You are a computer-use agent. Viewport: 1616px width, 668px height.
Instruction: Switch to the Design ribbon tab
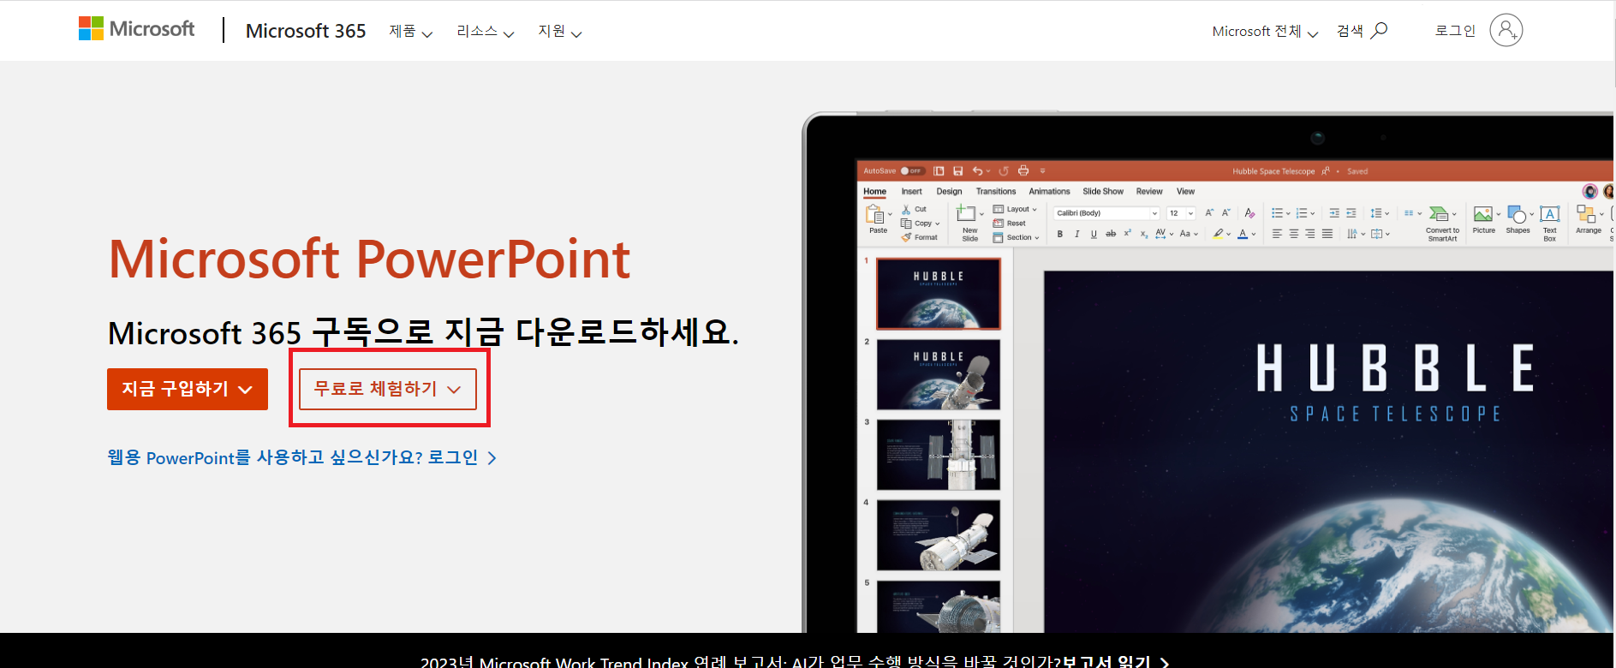tap(949, 192)
